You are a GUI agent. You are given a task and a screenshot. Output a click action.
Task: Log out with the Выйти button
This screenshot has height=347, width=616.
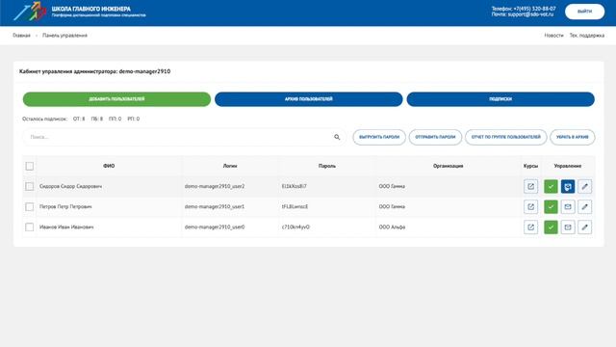click(x=584, y=12)
